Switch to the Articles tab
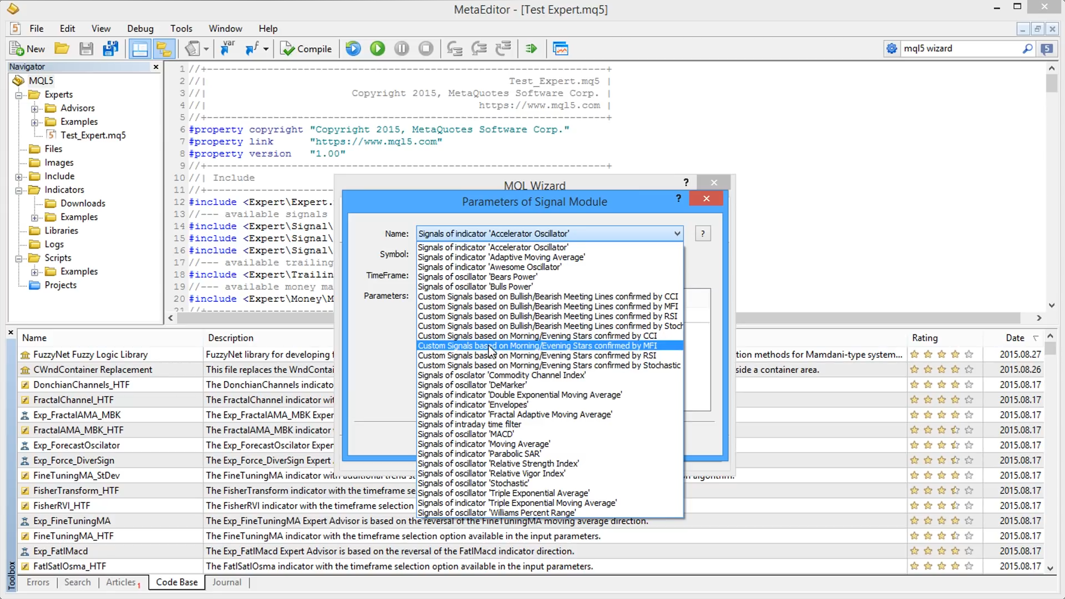Image resolution: width=1065 pixels, height=599 pixels. [121, 582]
